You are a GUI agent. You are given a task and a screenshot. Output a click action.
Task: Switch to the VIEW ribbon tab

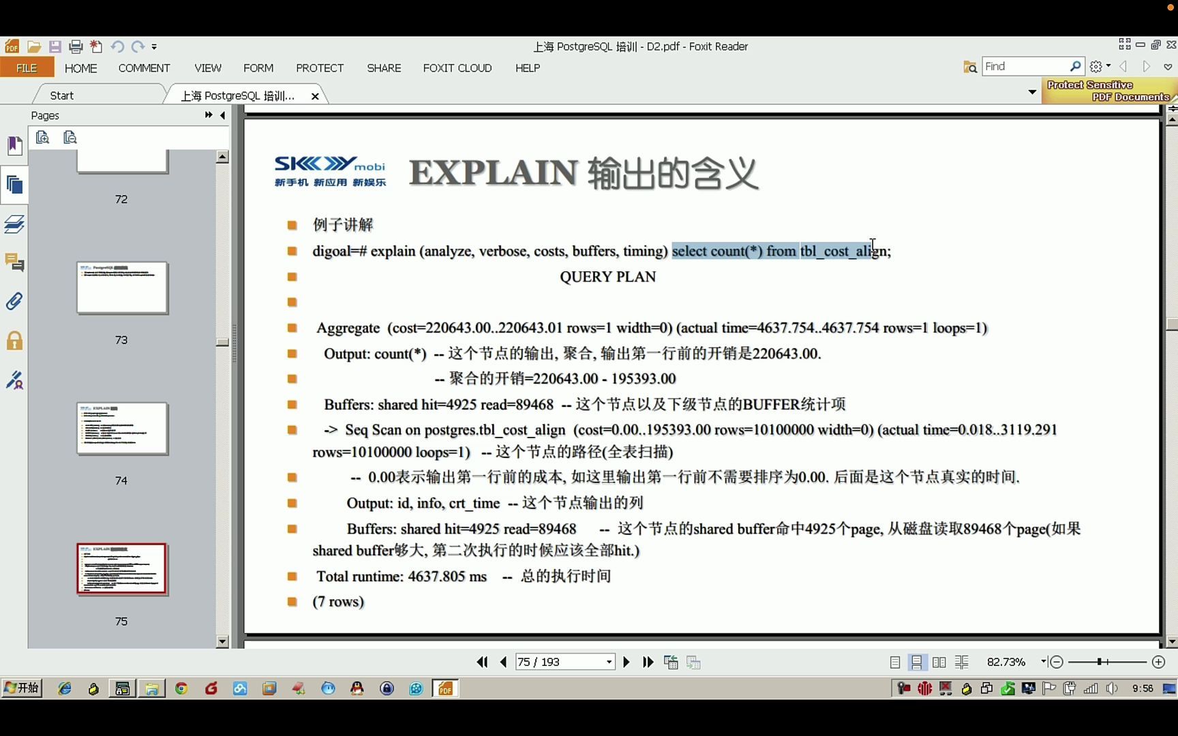coord(208,68)
